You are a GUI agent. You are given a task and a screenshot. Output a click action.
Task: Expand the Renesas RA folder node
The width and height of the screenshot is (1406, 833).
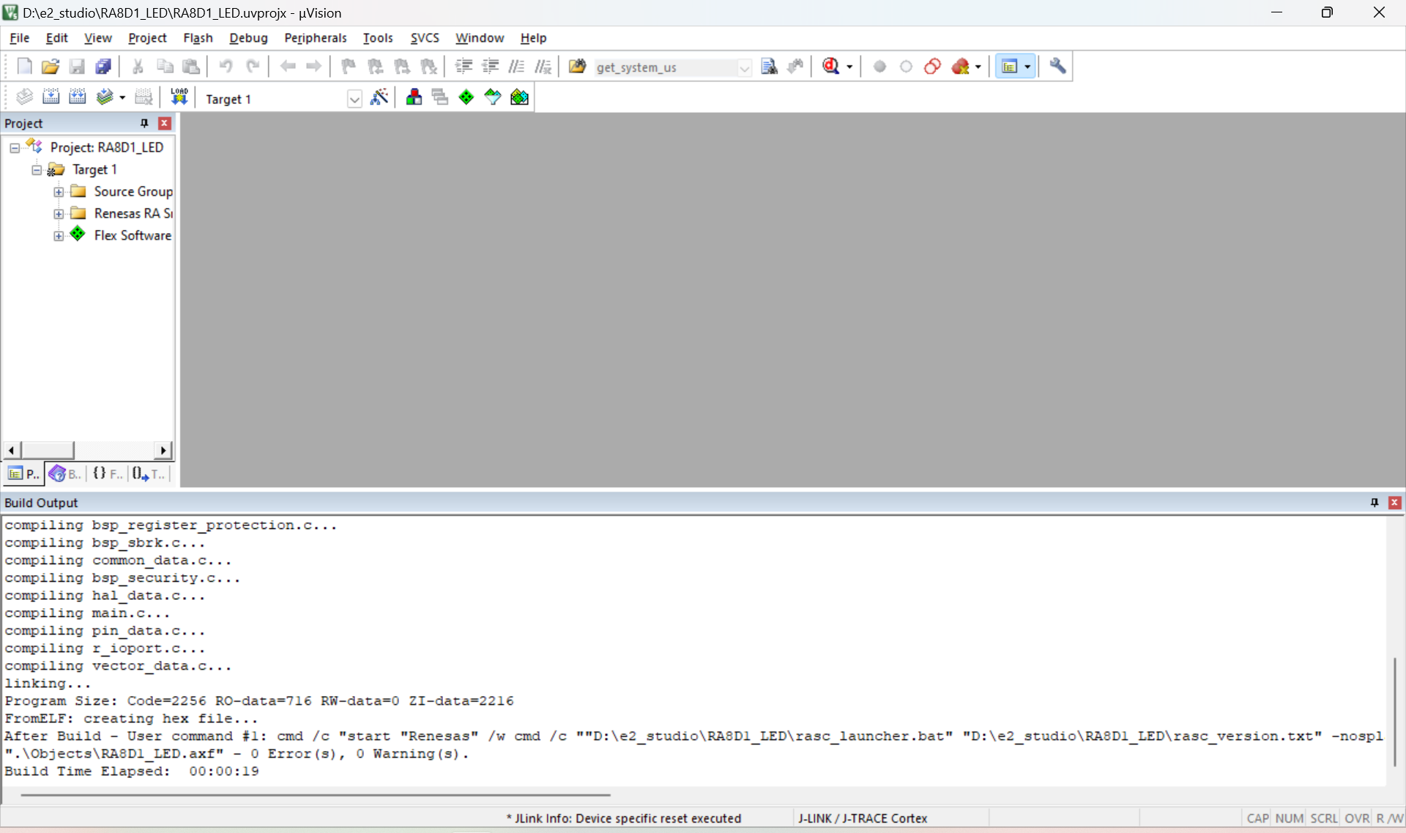click(x=59, y=214)
